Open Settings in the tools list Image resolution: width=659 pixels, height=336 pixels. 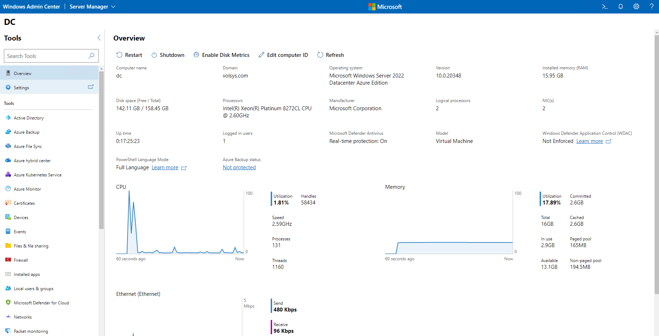(x=49, y=87)
